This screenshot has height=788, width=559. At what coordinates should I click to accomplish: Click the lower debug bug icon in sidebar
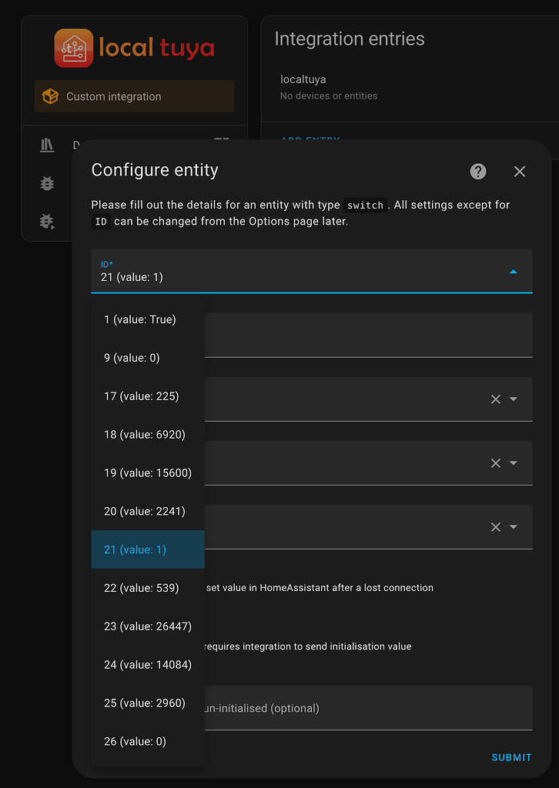coord(47,222)
